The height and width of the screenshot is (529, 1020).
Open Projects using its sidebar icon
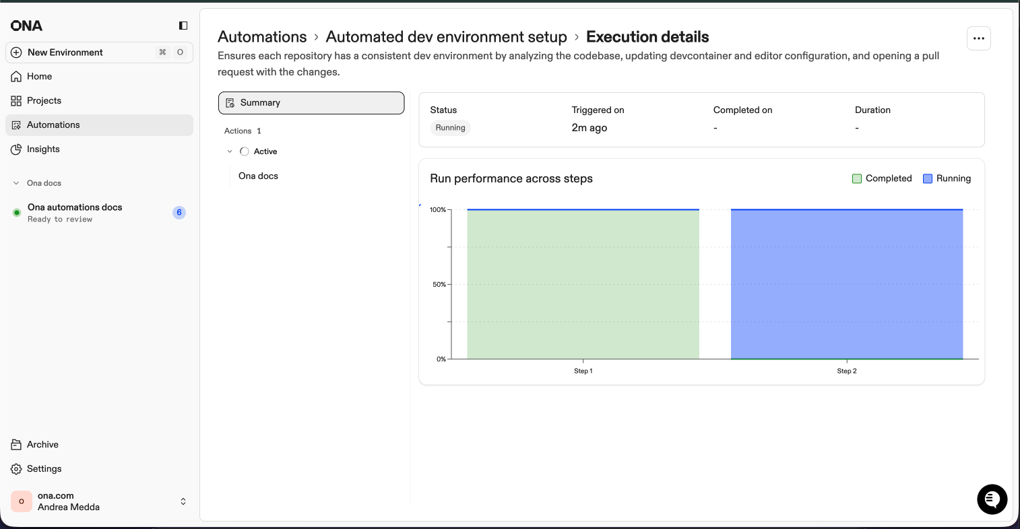tap(17, 100)
